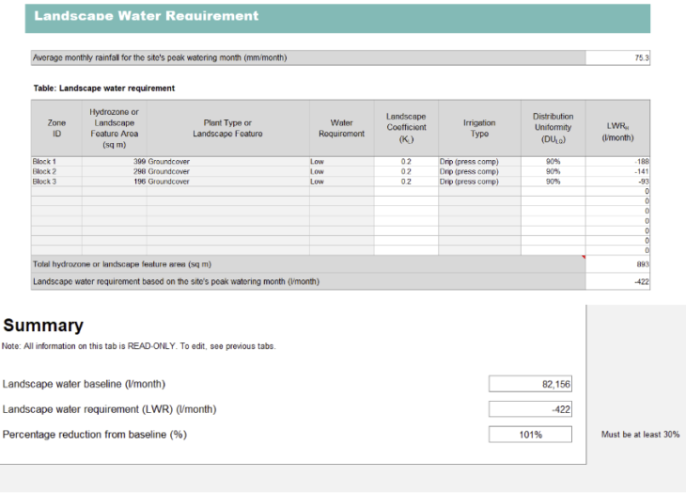This screenshot has width=686, height=493.
Task: Open Block 1 water requirement Low cell
Action: point(341,162)
